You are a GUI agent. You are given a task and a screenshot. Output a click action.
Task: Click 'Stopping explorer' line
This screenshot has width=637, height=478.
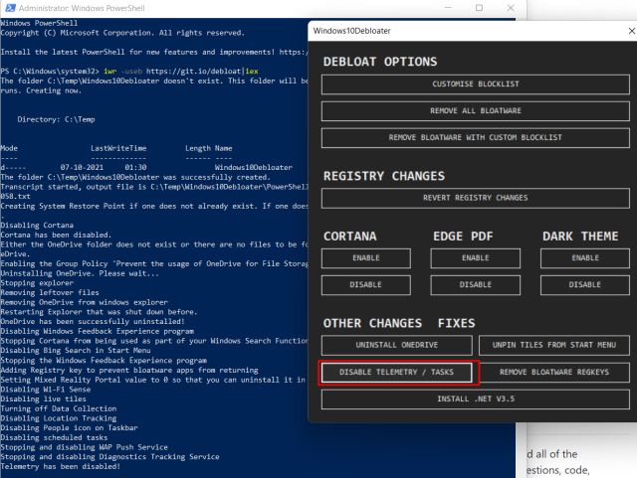click(x=37, y=283)
